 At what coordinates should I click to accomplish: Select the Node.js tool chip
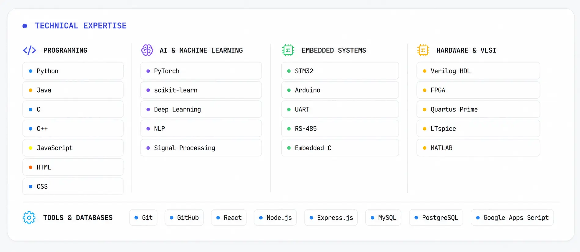pyautogui.click(x=275, y=218)
